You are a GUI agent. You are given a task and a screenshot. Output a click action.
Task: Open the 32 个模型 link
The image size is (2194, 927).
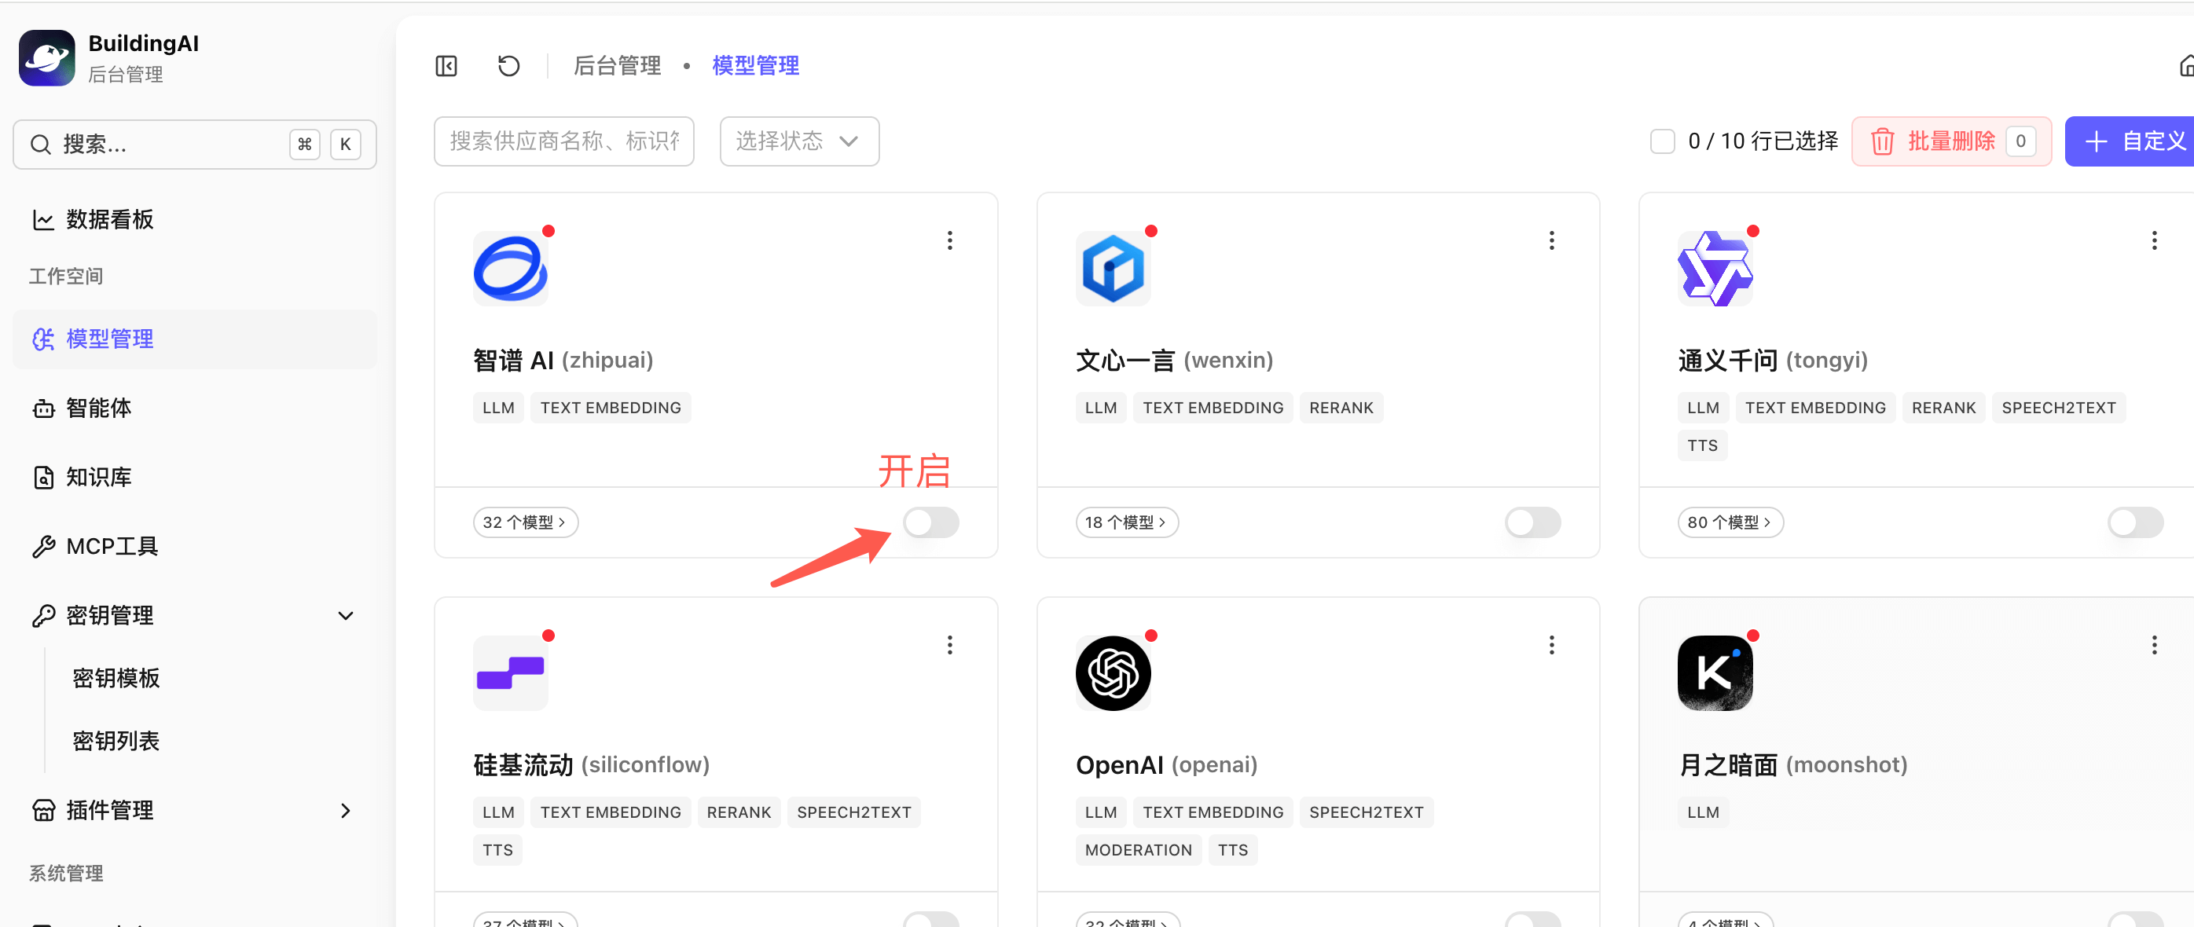click(525, 522)
